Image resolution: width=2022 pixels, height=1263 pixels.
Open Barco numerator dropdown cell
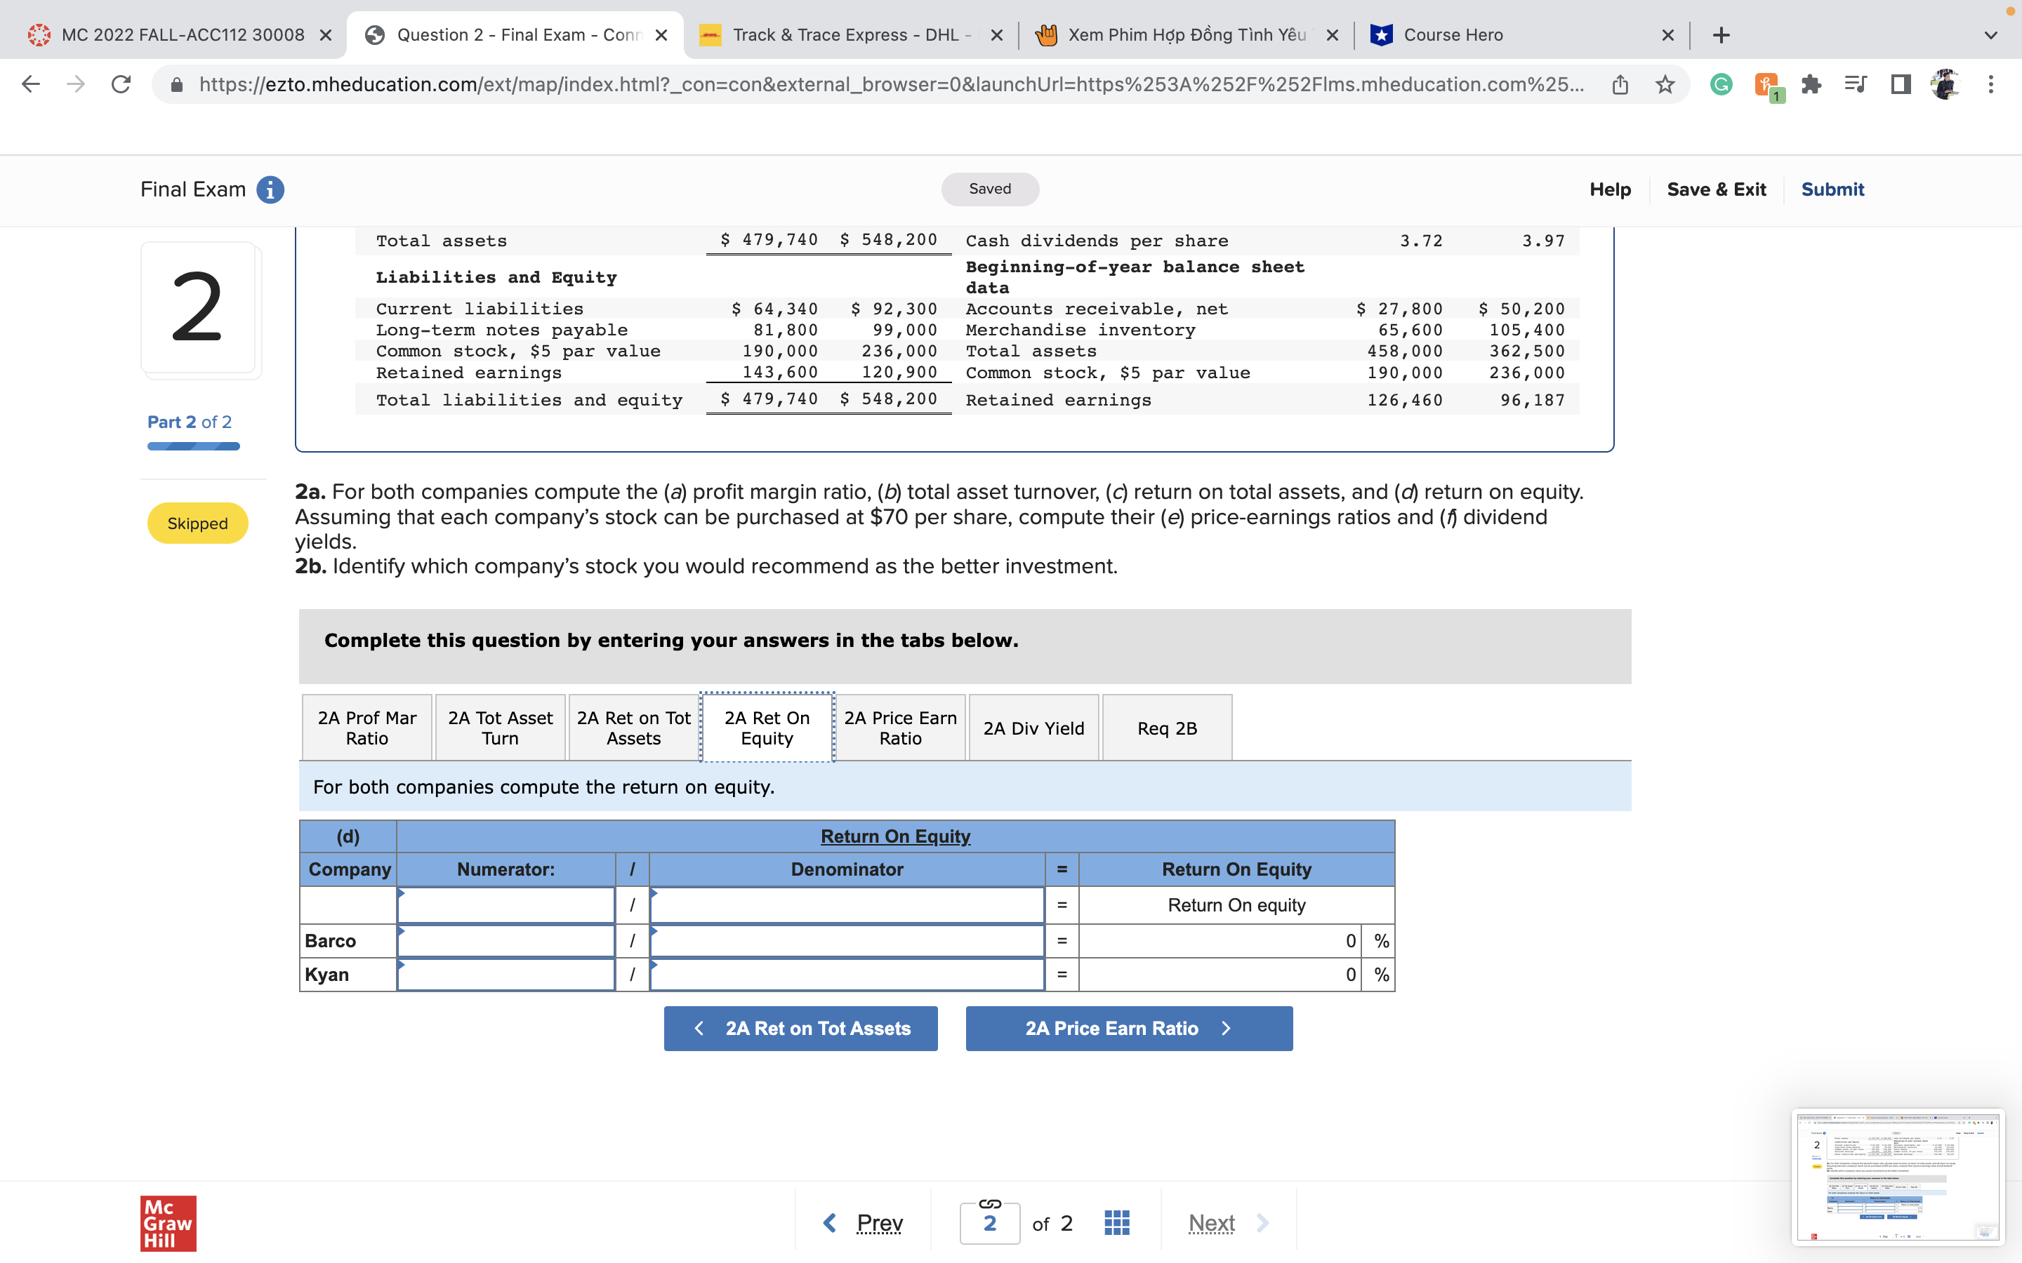(505, 940)
